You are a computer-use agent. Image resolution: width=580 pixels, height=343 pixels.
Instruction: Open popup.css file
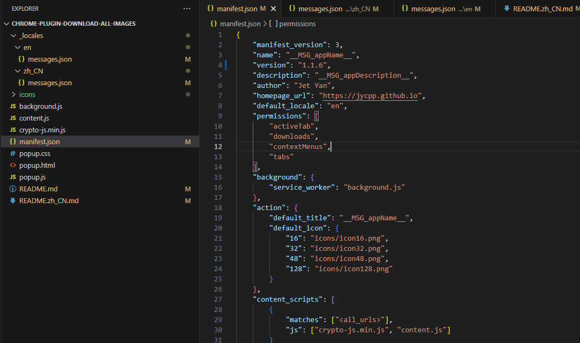click(x=35, y=154)
